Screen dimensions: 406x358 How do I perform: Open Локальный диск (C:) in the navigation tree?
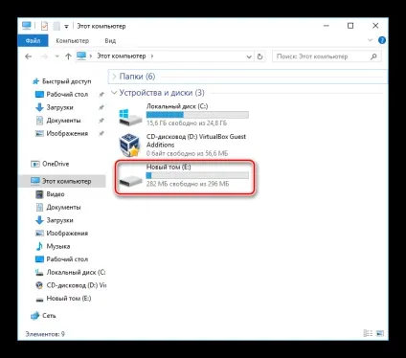tap(76, 272)
